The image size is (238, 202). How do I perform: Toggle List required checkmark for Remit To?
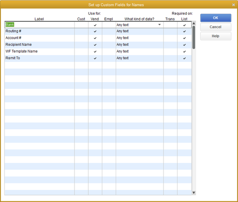tap(184, 58)
